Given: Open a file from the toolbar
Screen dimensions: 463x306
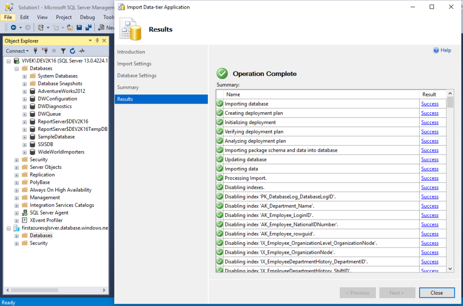Looking at the screenshot, I should 69,27.
